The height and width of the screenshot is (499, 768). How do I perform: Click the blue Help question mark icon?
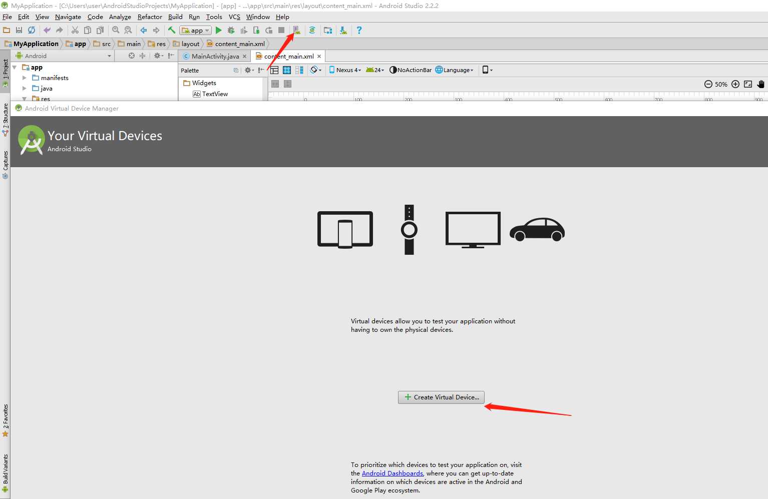(x=359, y=30)
